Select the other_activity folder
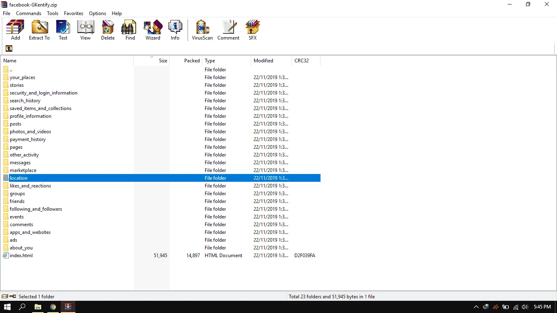Viewport: 557px width, 313px height. (x=161, y=155)
